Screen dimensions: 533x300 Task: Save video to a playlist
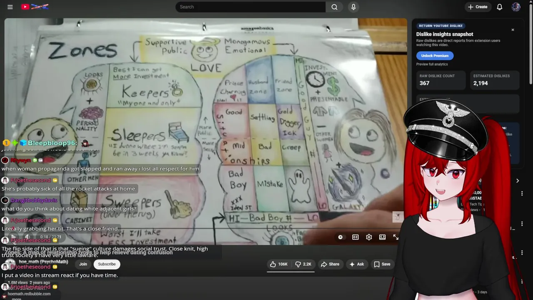click(382, 264)
